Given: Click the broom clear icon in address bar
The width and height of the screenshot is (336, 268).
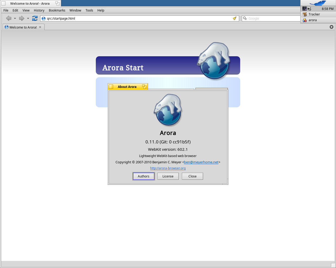Looking at the screenshot, I should [235, 18].
